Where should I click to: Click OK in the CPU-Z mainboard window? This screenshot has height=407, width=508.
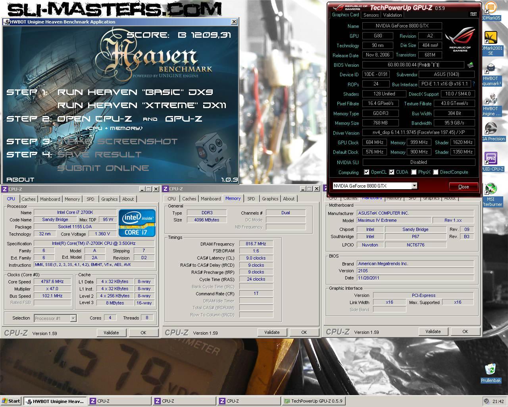click(x=465, y=331)
